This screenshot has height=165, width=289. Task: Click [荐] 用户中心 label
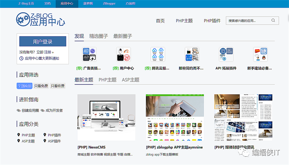(123, 68)
